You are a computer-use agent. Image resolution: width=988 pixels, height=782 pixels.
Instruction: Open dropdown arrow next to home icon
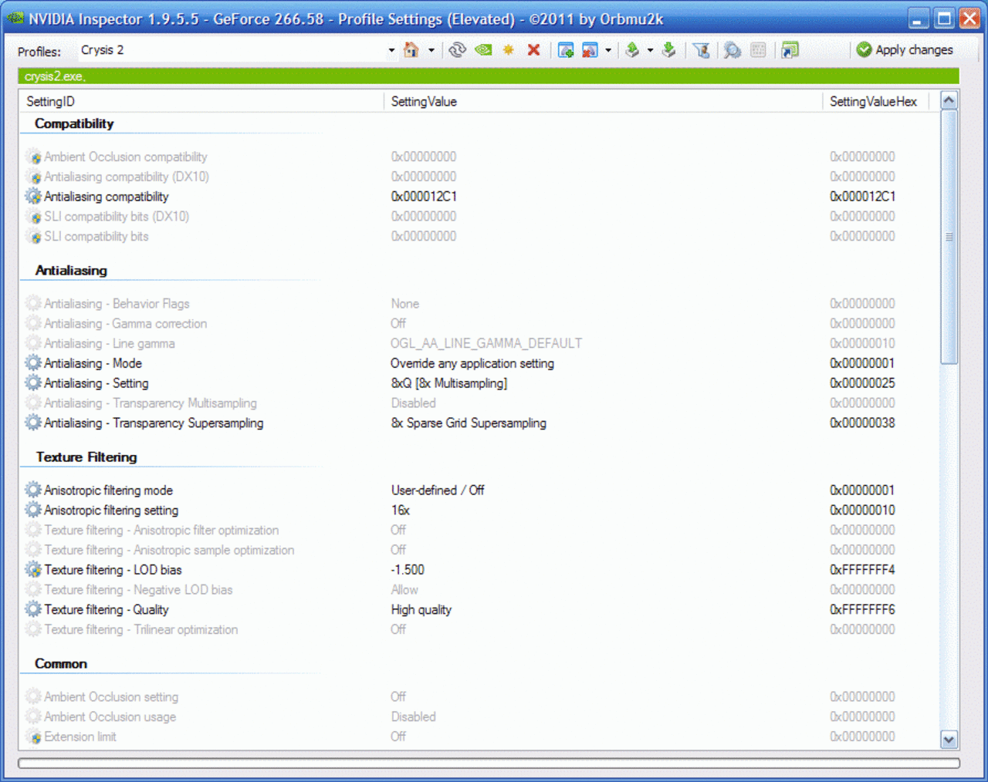pyautogui.click(x=431, y=50)
